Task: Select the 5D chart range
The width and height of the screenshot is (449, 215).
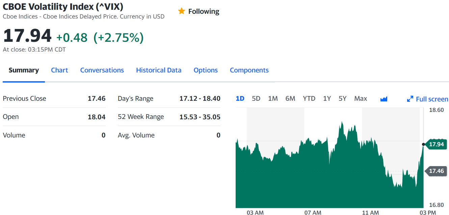Action: [256, 98]
